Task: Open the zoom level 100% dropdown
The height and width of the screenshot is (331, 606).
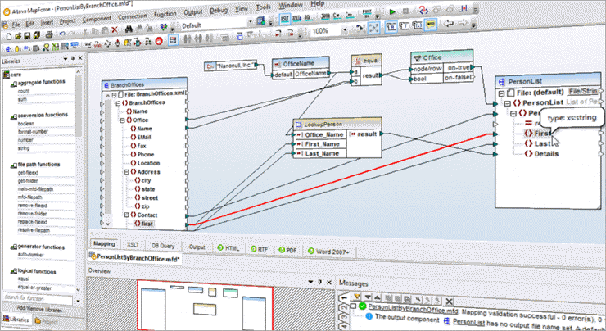Action: pyautogui.click(x=344, y=29)
